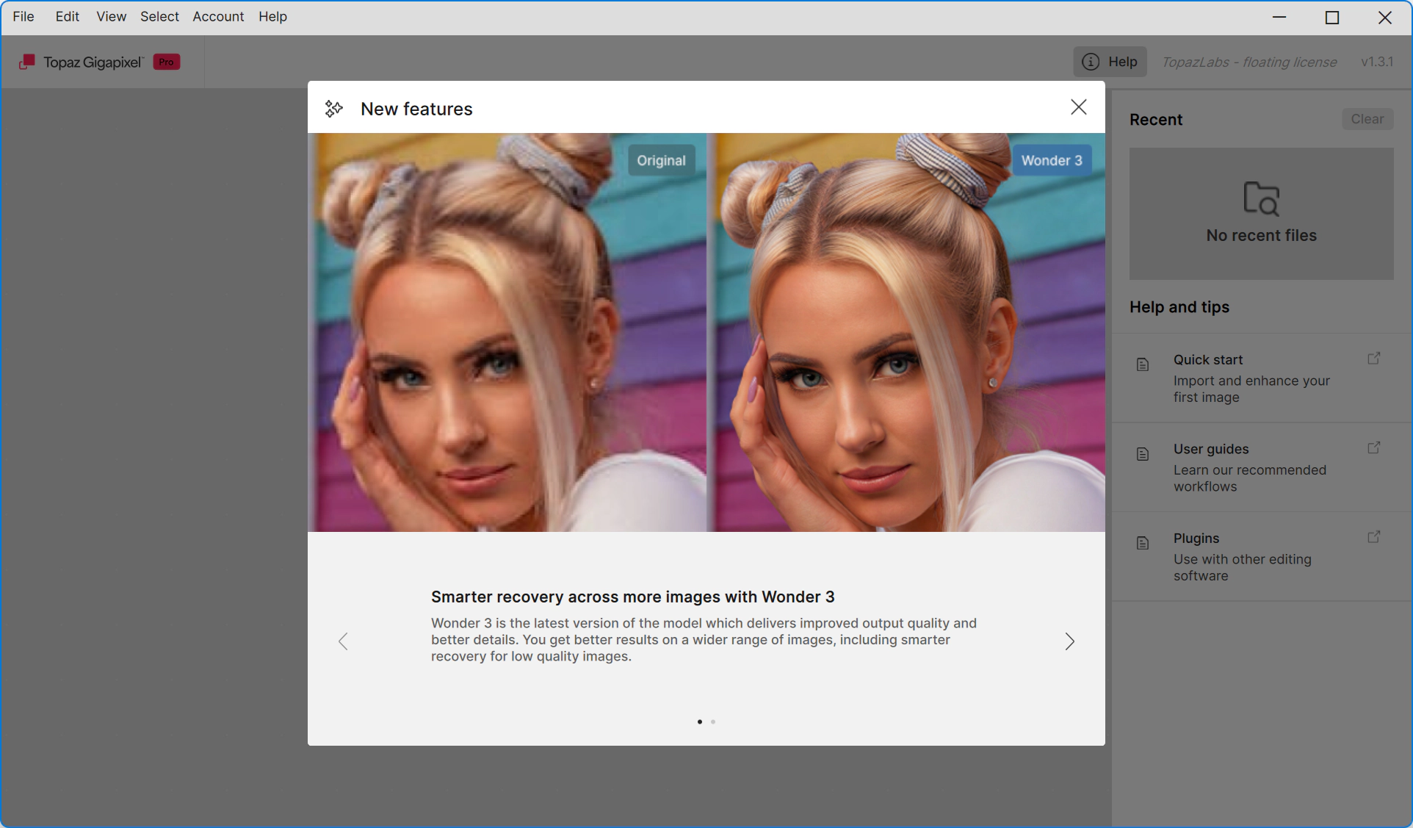Open Plugins external link icon
The image size is (1413, 828).
point(1374,537)
